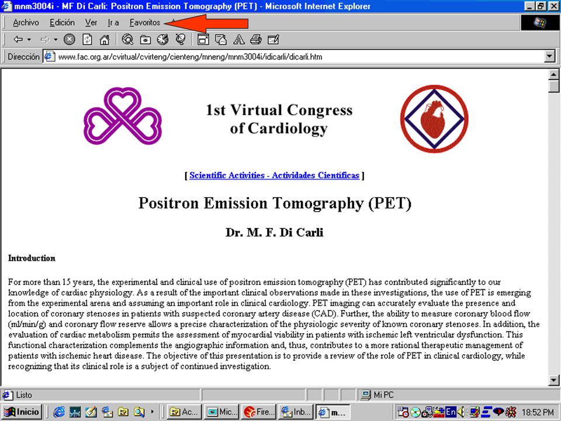Click the Scientific Activities - Actividades Científicas link
The image size is (561, 421).
(x=274, y=175)
